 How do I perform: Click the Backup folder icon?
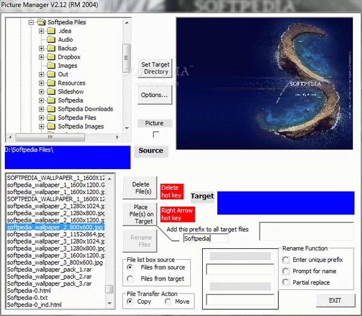pos(51,48)
